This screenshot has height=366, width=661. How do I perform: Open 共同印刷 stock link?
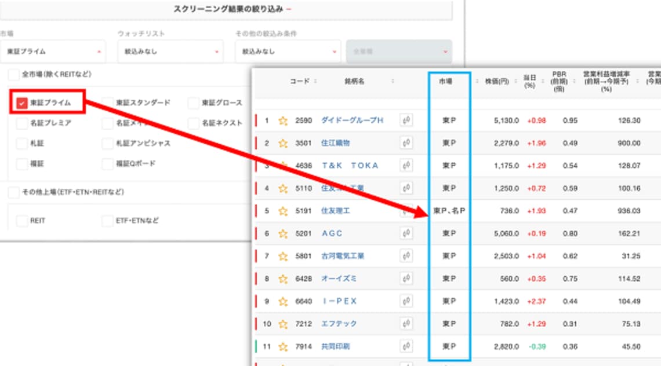click(336, 346)
